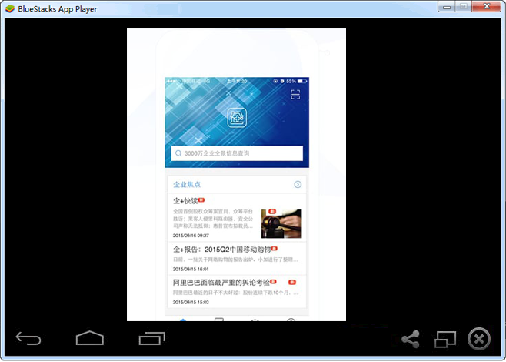Maximize the BlueStacks App Player window
This screenshot has height=362, width=506.
464,8
